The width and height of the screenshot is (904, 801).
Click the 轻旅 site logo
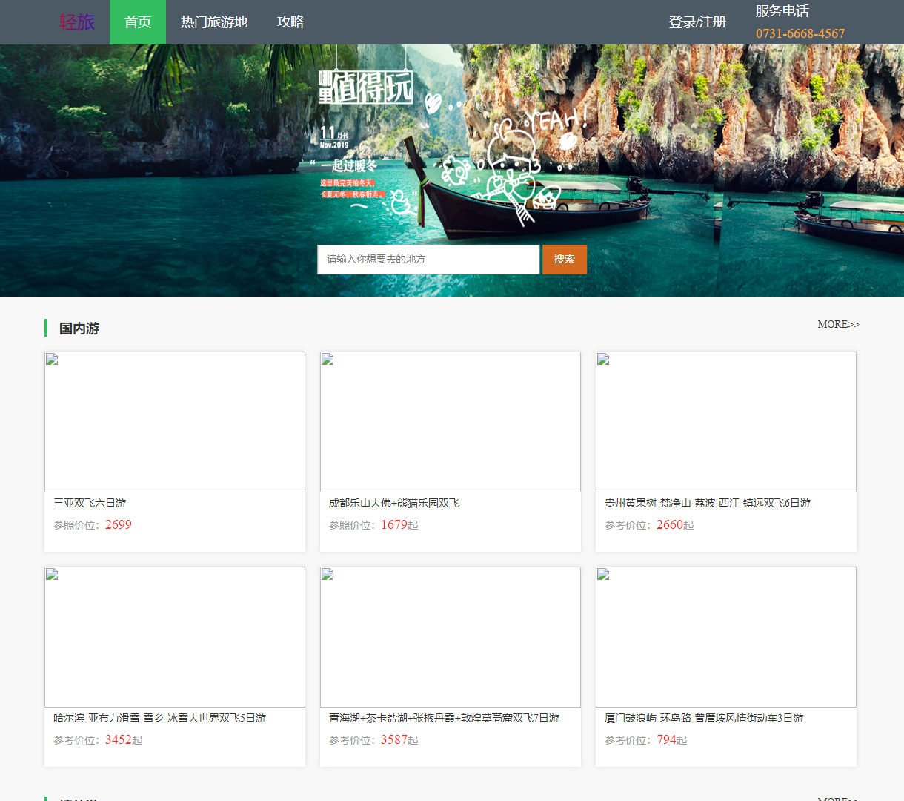[x=76, y=22]
